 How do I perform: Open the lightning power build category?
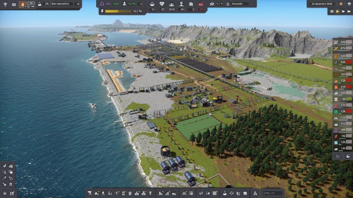pyautogui.click(x=117, y=193)
